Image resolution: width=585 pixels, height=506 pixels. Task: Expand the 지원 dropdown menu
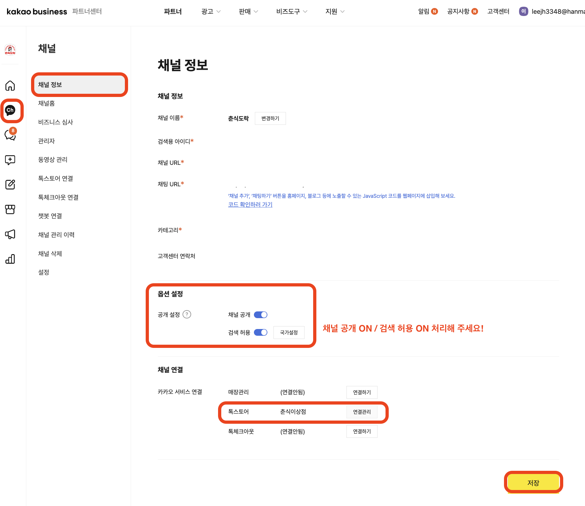pyautogui.click(x=335, y=12)
